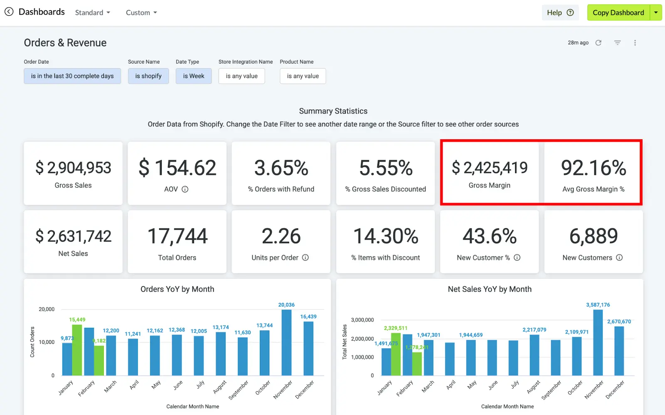Image resolution: width=665 pixels, height=415 pixels.
Task: Toggle the filters bar icon
Action: pyautogui.click(x=618, y=43)
